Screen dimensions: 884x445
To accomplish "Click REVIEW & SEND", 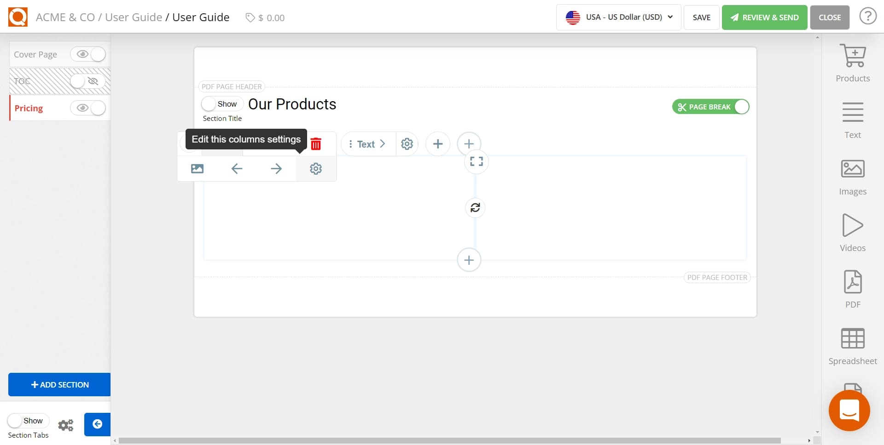I will tap(764, 17).
